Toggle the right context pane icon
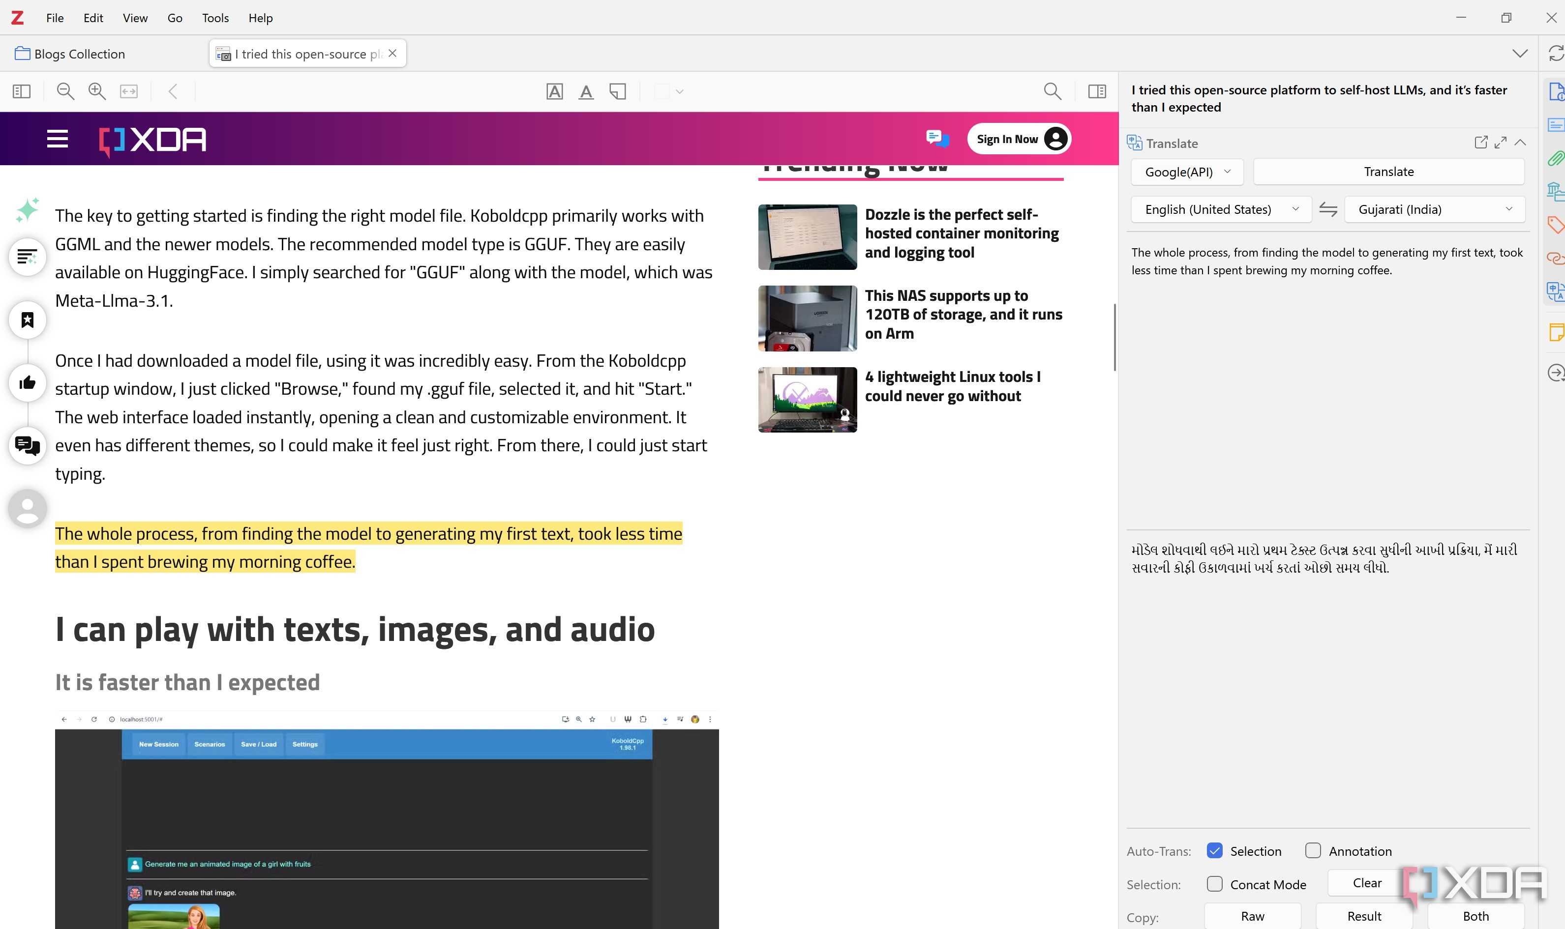This screenshot has width=1565, height=929. 1097,91
